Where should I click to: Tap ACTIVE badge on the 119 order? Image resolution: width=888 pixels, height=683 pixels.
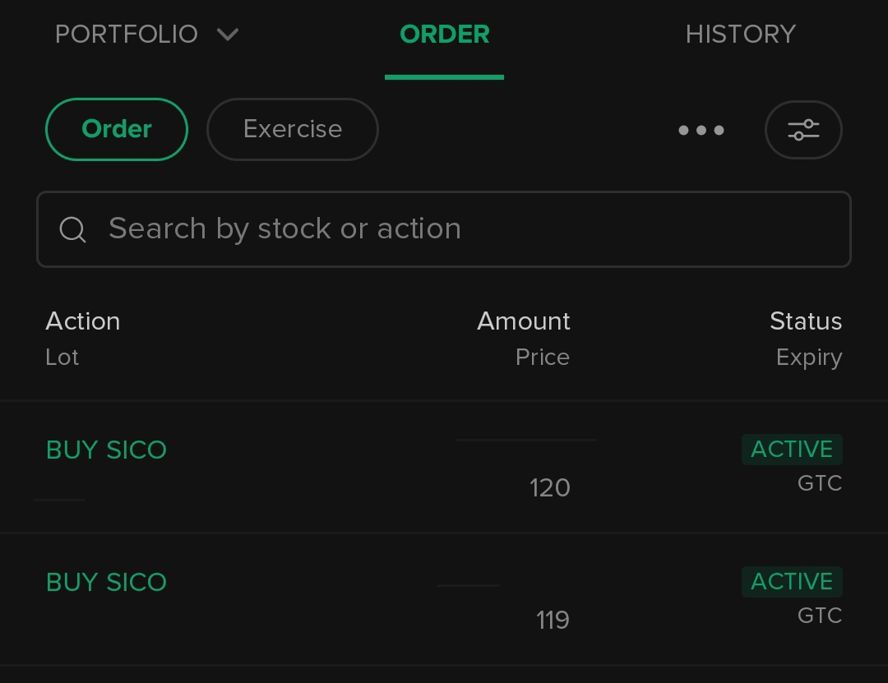pos(792,582)
